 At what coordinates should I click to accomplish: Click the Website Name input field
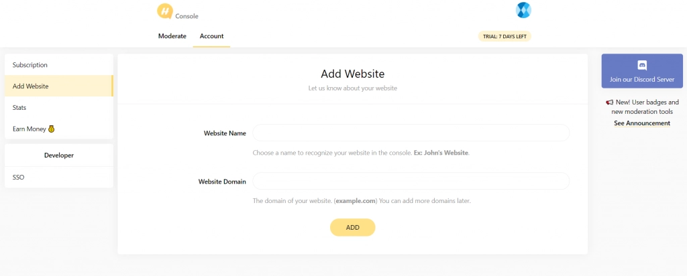[x=411, y=133]
